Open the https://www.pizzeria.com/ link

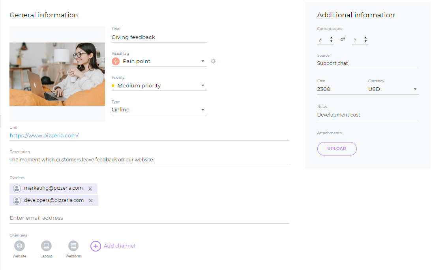tap(44, 135)
